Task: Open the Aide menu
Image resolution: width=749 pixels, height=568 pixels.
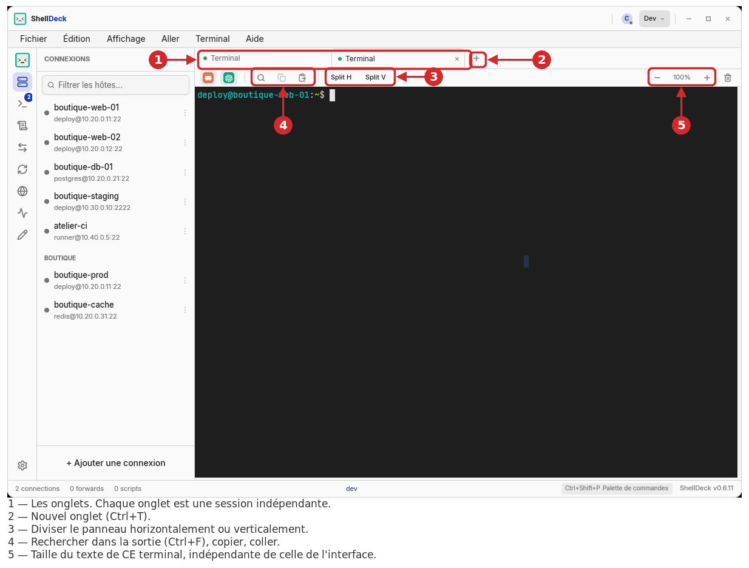Action: click(x=255, y=39)
